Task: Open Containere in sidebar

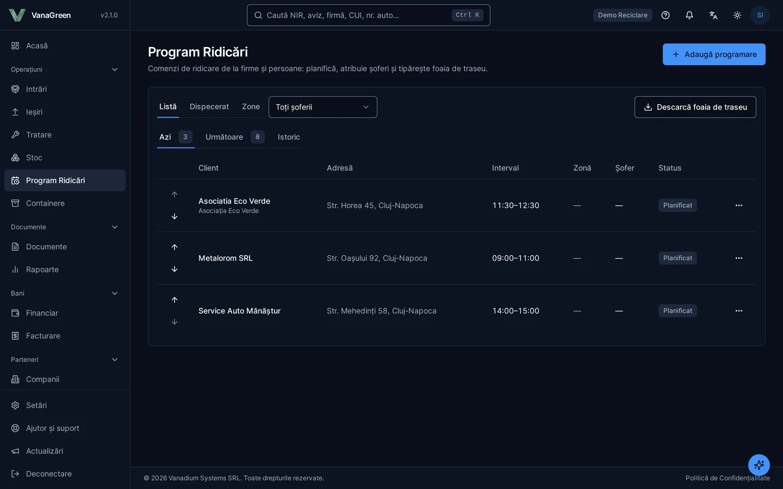Action: tap(65, 203)
